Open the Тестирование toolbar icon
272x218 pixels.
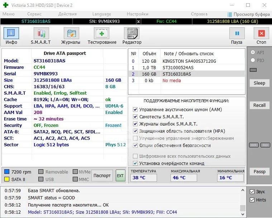[x=102, y=33]
